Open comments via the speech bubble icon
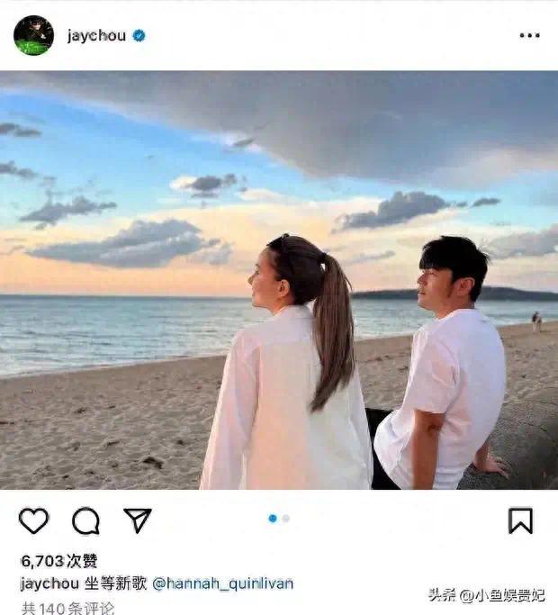Screen dimensions: 558x615 coord(85,520)
